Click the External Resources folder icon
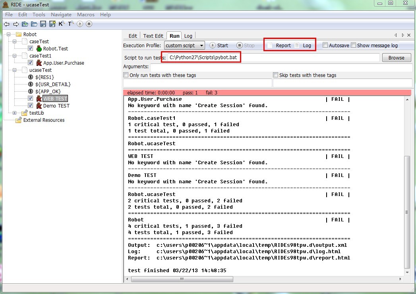This screenshot has width=416, height=294. (x=19, y=120)
